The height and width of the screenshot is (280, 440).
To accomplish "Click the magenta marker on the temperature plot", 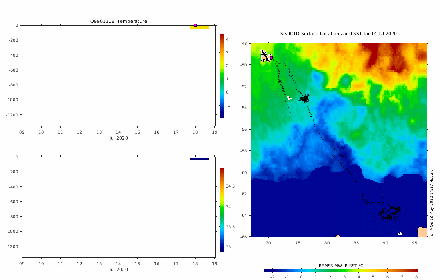I will [195, 25].
